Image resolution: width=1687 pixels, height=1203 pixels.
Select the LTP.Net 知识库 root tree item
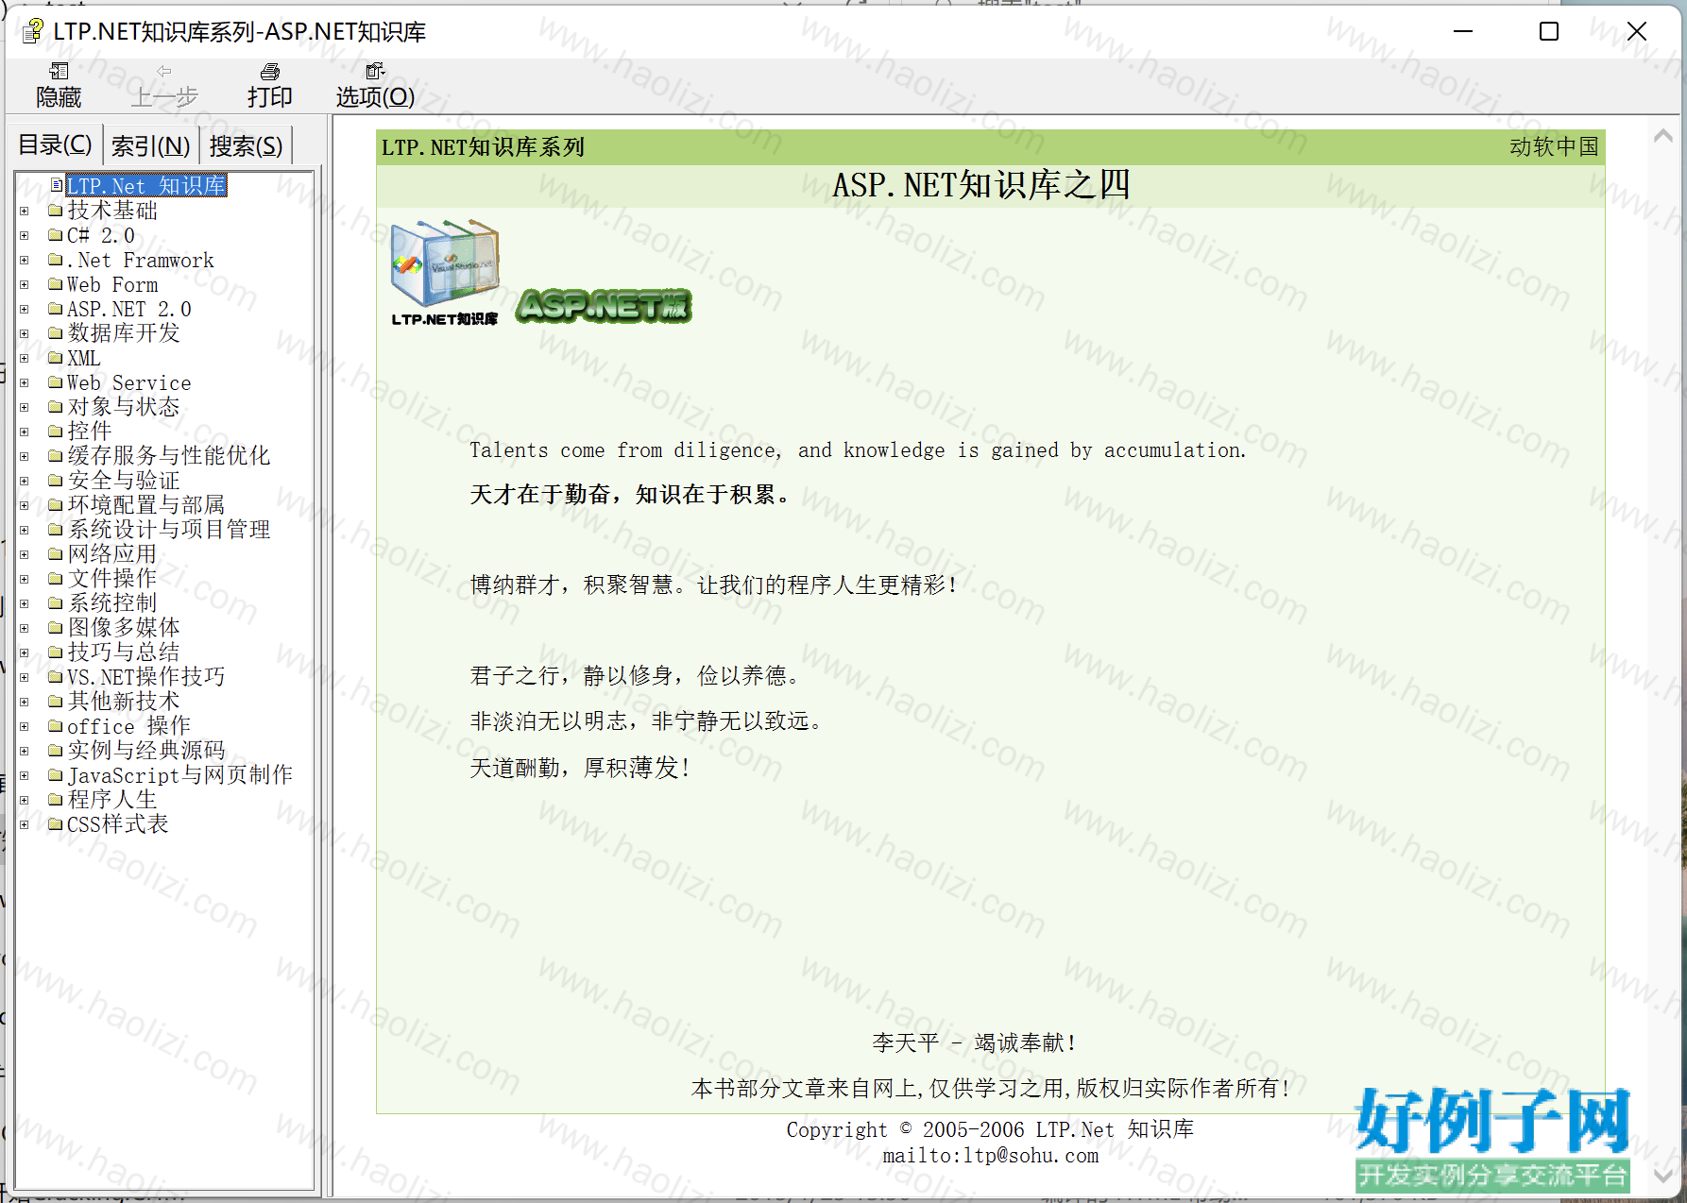pos(146,186)
